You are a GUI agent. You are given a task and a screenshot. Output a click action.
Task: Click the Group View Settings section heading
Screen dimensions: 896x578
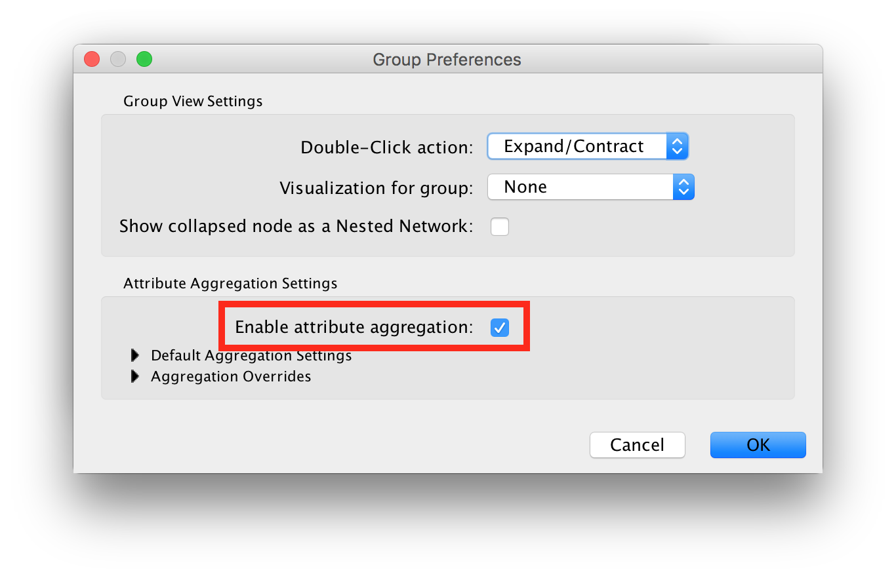(x=193, y=101)
